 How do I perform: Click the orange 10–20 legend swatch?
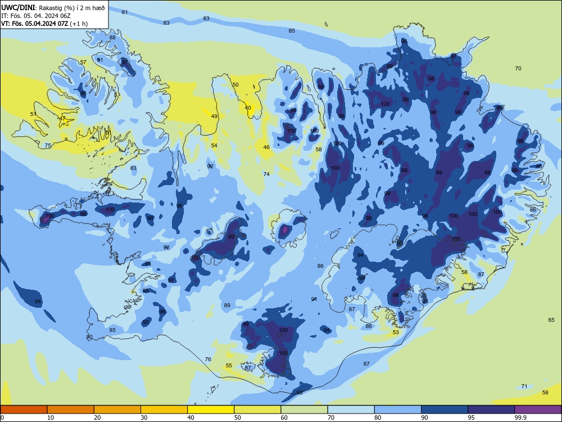click(x=71, y=410)
